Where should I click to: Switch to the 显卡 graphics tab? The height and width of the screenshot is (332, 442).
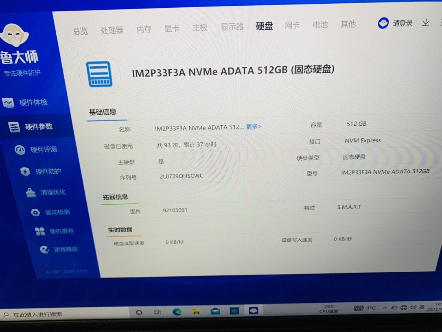172,28
